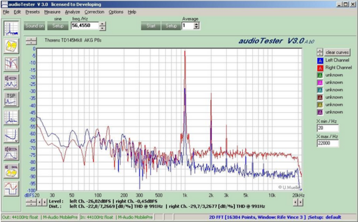Click the spinner left of clear curves

[319, 52]
